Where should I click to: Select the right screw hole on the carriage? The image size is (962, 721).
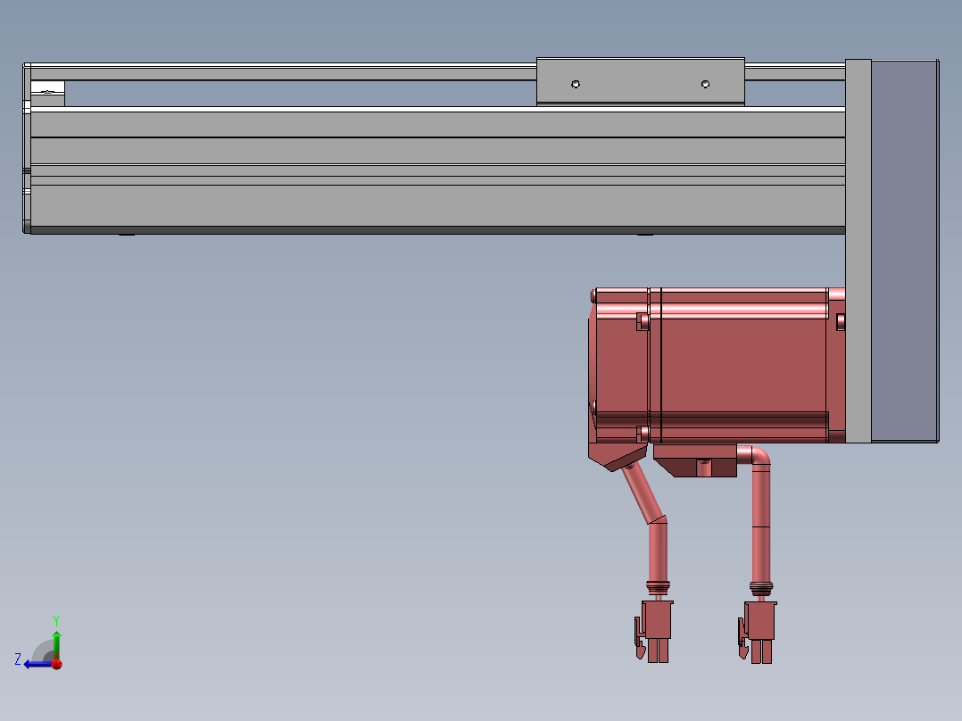coord(705,84)
